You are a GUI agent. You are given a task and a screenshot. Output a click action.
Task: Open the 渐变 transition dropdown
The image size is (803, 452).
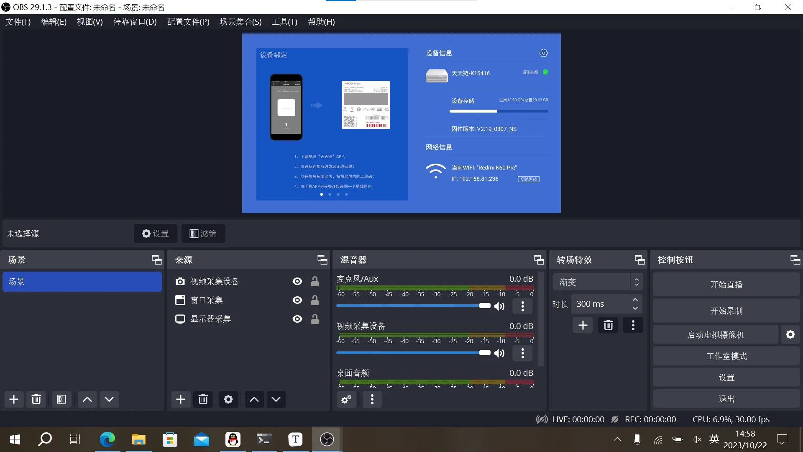click(x=597, y=282)
